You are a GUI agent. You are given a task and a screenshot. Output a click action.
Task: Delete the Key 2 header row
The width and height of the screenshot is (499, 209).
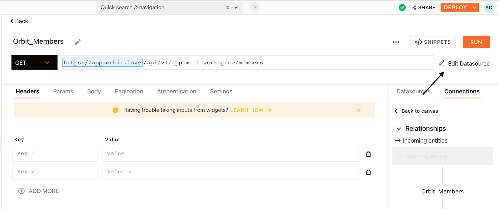(x=368, y=172)
